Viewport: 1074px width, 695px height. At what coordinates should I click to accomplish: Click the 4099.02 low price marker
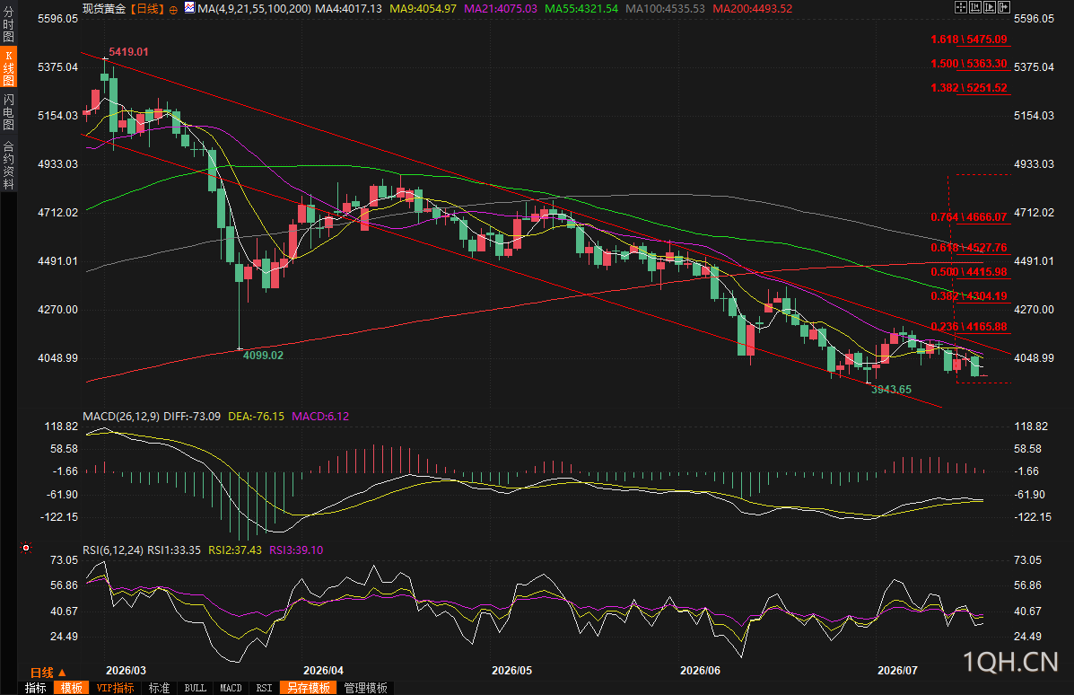coord(263,355)
